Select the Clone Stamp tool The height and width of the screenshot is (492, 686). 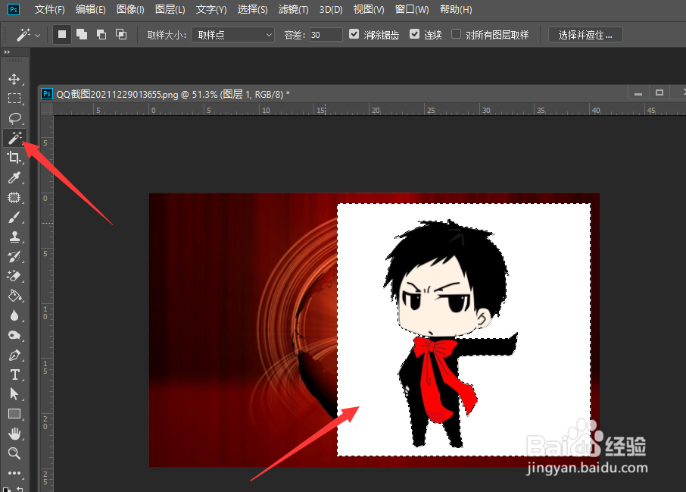[x=14, y=237]
